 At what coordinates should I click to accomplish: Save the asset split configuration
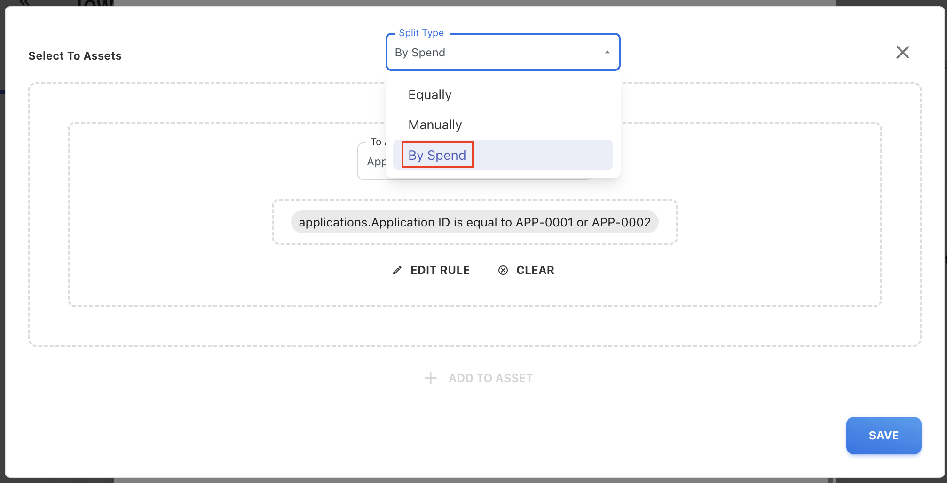point(883,436)
